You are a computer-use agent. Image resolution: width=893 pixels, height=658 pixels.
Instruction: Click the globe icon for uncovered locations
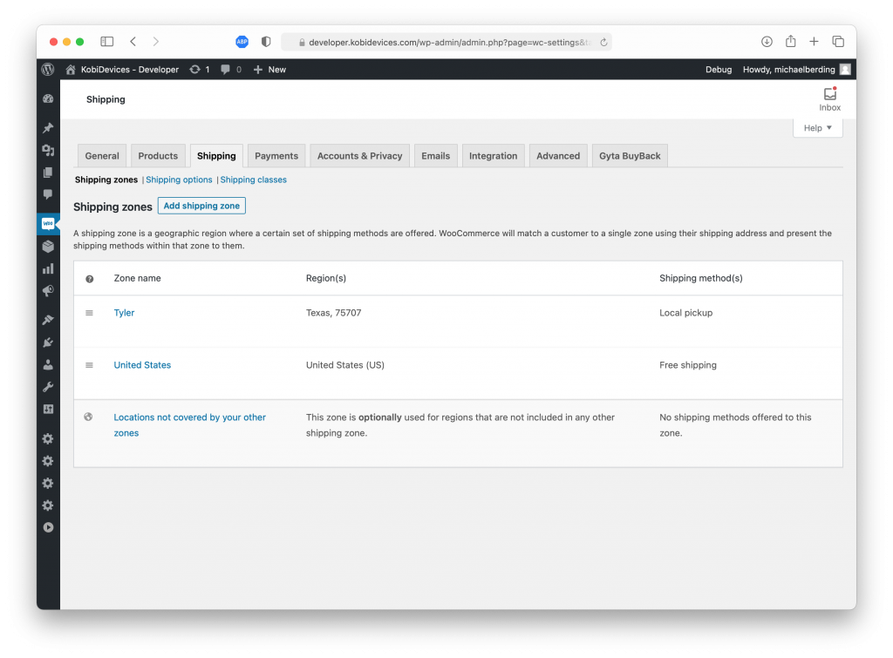click(88, 417)
